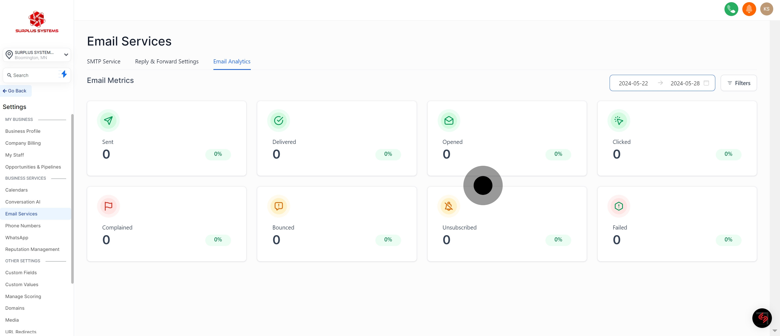
Task: Click the Delivered checkmark icon
Action: click(x=278, y=121)
